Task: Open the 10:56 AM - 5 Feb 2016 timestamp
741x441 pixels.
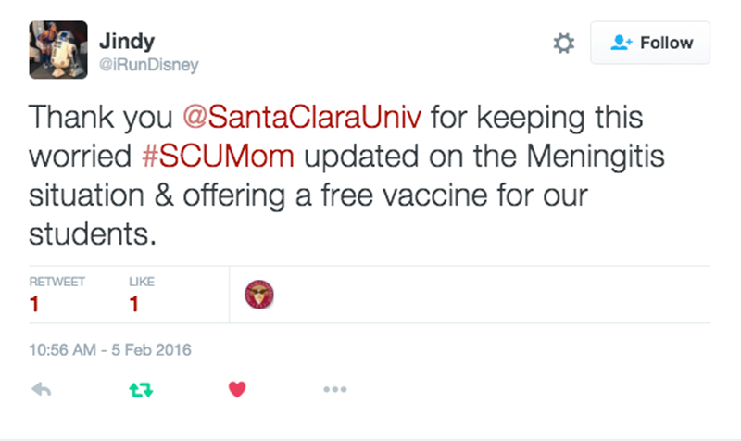Action: 109,350
